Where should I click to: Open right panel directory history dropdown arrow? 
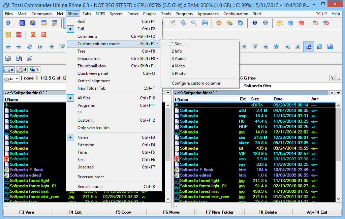338,93
